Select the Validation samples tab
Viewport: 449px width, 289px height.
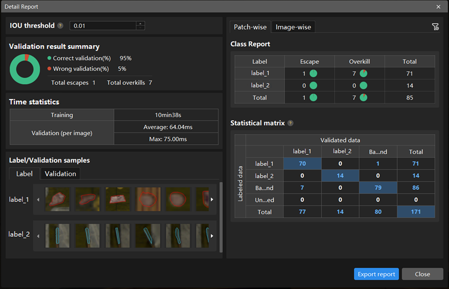60,174
